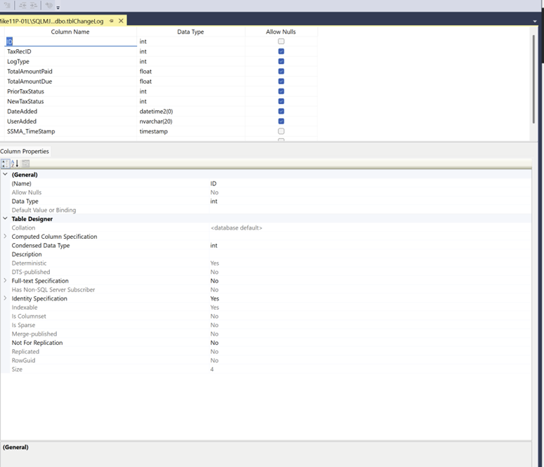Uncheck Allow Nulls for TotalAmountPaid

tap(281, 72)
